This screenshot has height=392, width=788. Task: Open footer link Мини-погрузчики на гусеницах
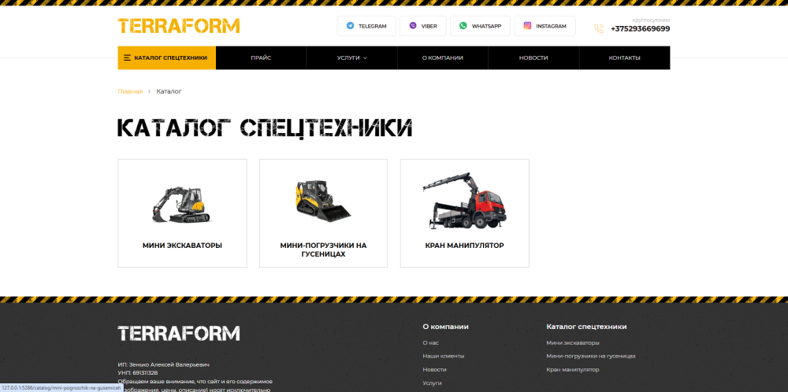coord(591,356)
